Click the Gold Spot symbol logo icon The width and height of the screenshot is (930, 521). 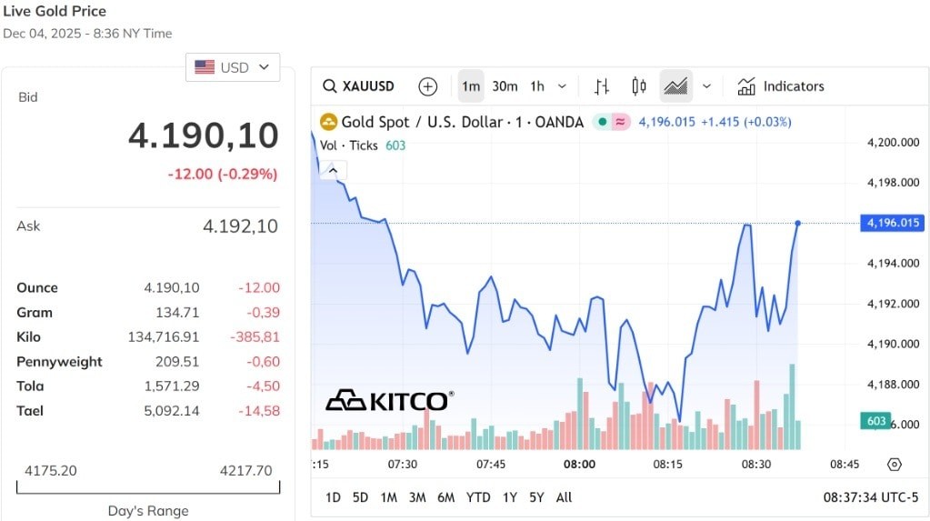(x=327, y=122)
